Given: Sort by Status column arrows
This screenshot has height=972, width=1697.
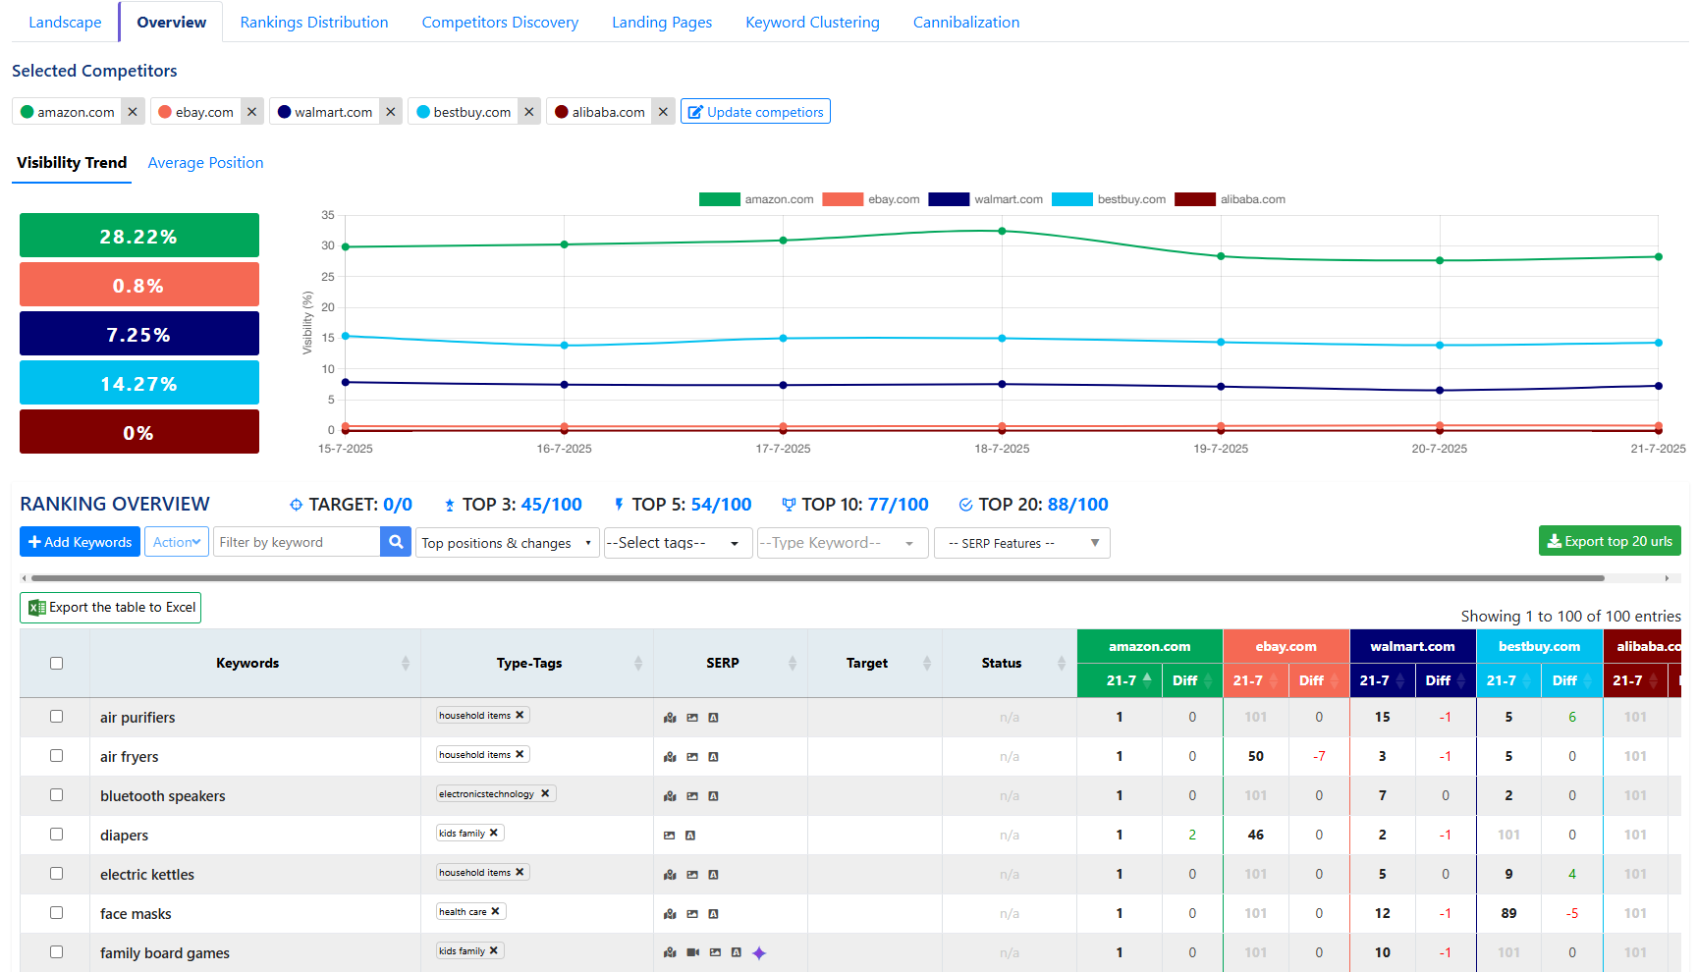Looking at the screenshot, I should coord(1062,664).
